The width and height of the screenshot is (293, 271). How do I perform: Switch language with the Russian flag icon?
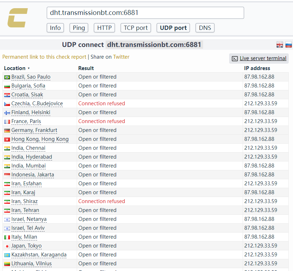click(288, 45)
